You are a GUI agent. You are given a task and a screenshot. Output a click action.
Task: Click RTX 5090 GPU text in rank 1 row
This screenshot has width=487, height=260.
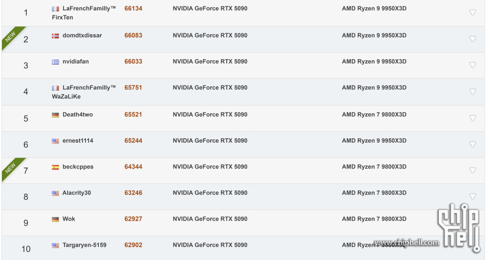click(210, 8)
